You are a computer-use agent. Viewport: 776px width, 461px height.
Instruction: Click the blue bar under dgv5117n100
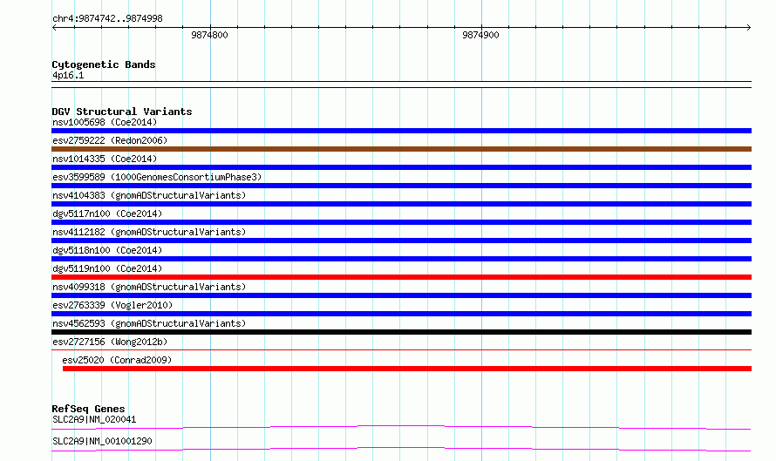(401, 222)
